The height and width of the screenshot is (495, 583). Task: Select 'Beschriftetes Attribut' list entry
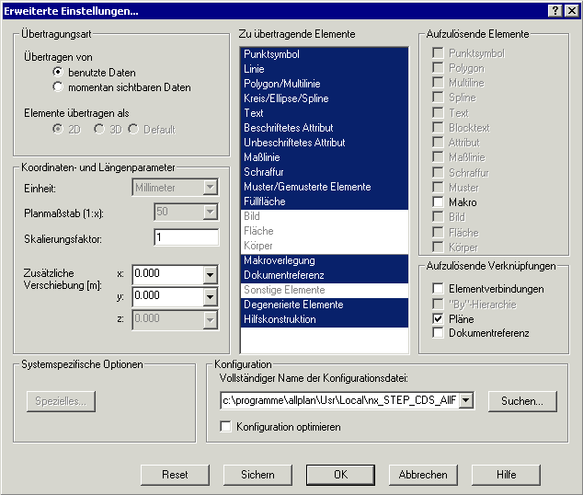click(x=325, y=128)
